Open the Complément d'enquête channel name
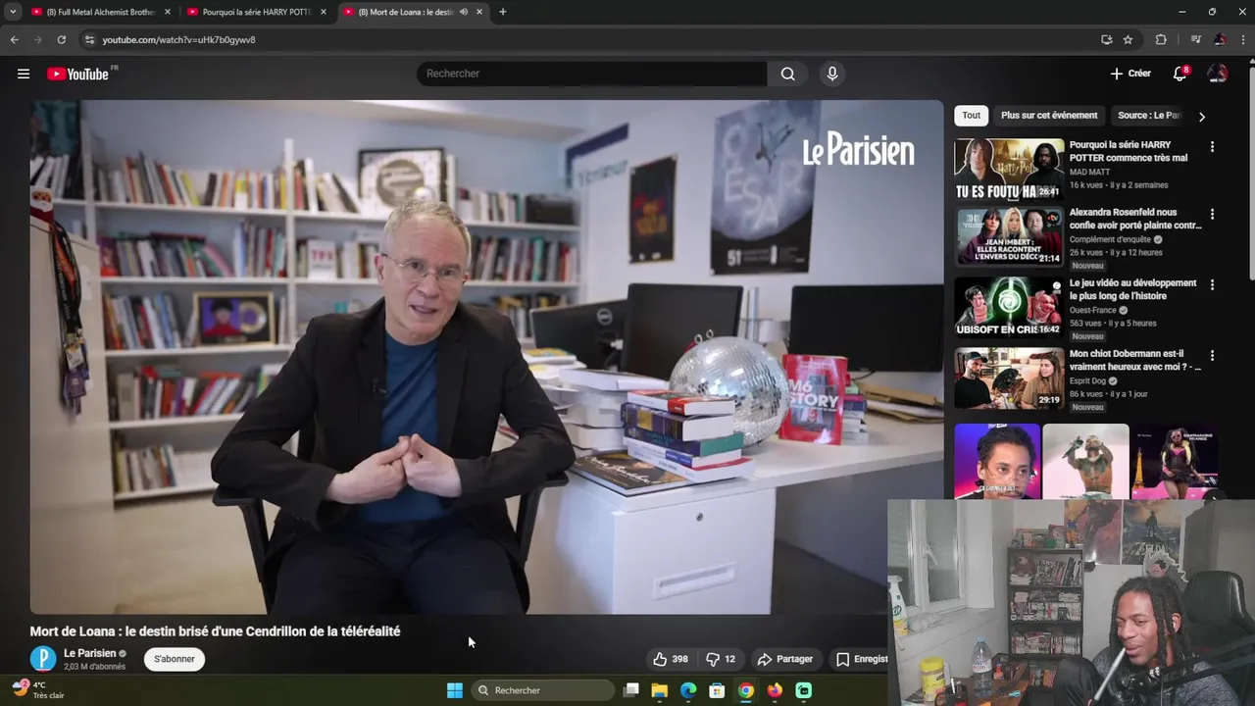 point(1111,239)
